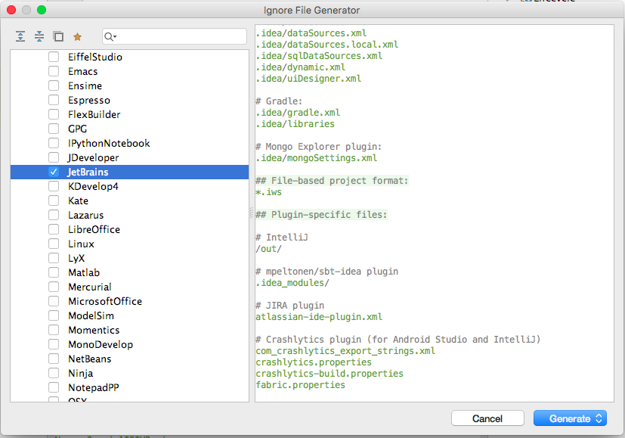The image size is (625, 438).
Task: Select the MicrosoftOffice list entry
Action: point(105,301)
